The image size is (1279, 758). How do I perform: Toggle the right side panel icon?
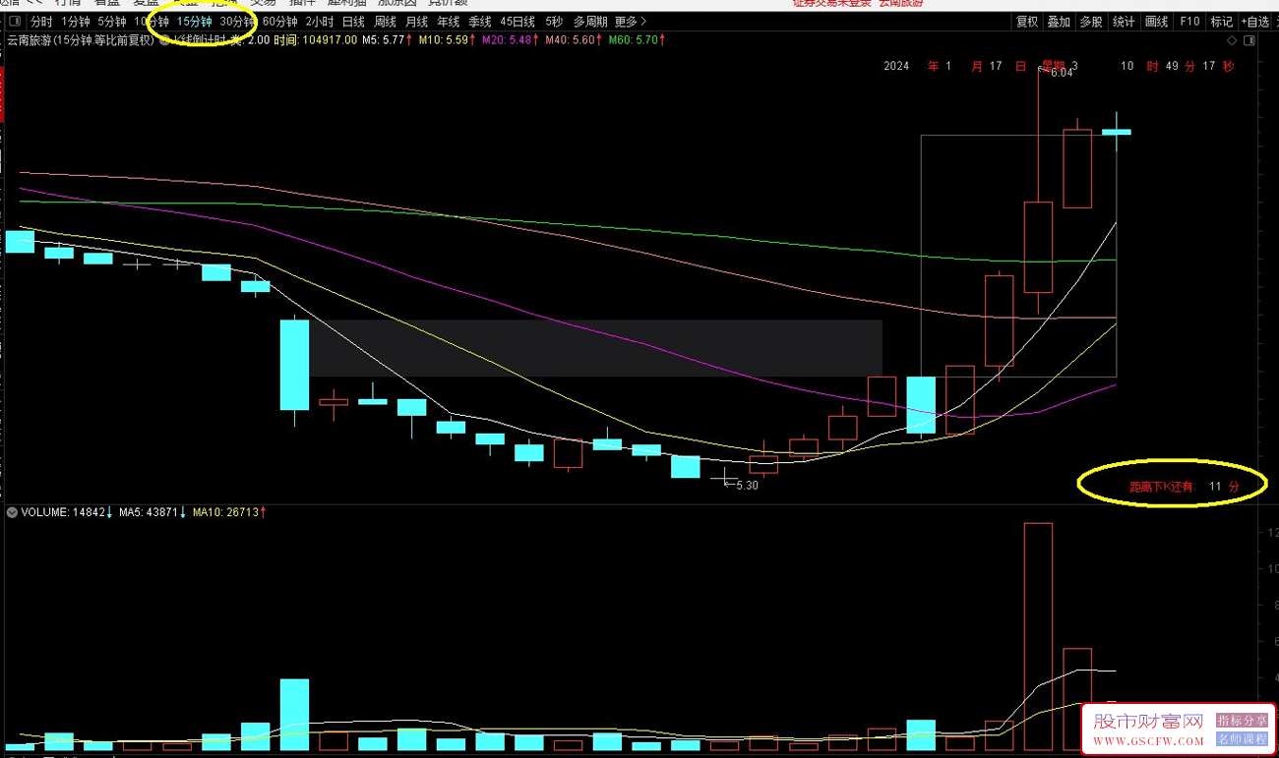(x=1249, y=41)
